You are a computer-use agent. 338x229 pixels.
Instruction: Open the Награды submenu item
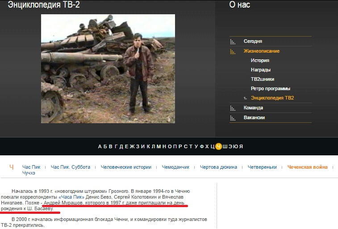261,70
